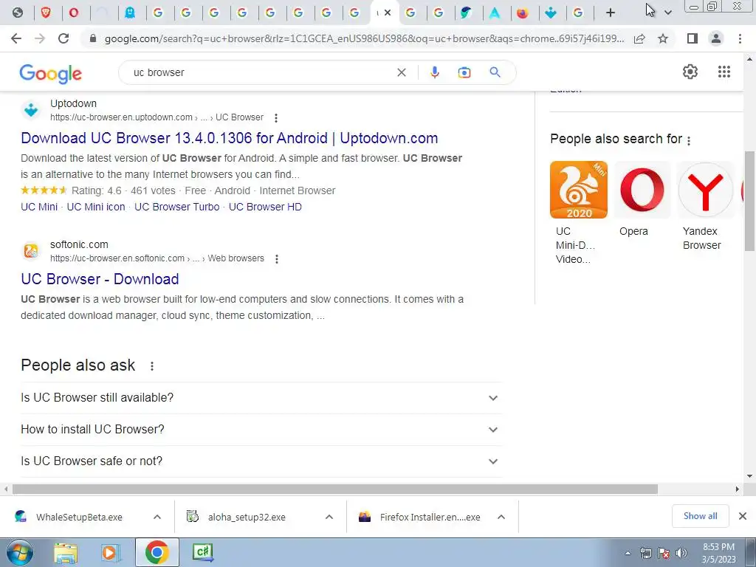
Task: Clear the search box text
Action: point(401,72)
